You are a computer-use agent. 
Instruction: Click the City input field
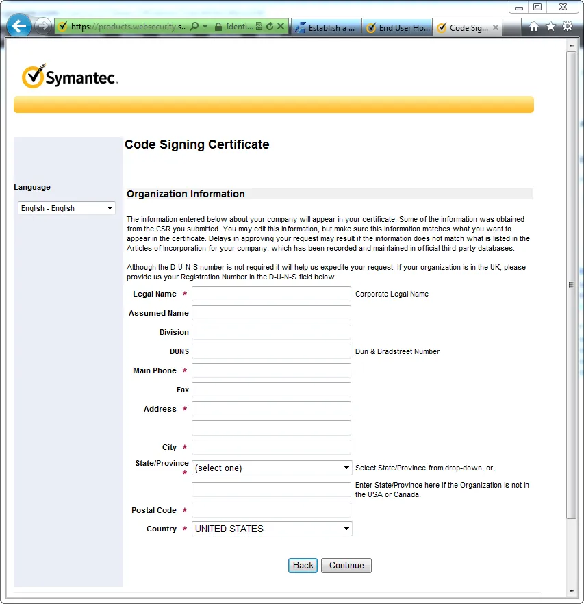pyautogui.click(x=271, y=447)
